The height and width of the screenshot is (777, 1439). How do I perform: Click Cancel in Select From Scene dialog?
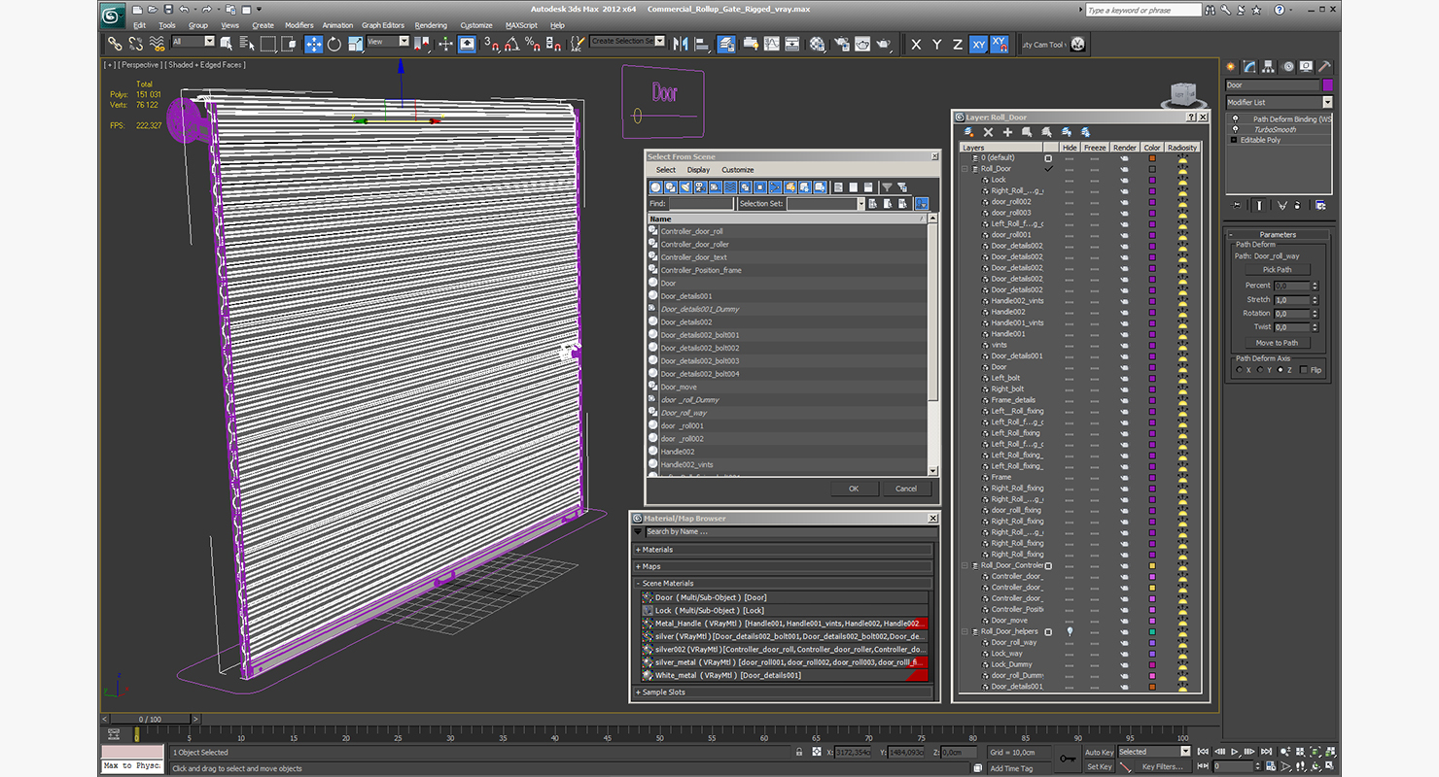tap(906, 489)
